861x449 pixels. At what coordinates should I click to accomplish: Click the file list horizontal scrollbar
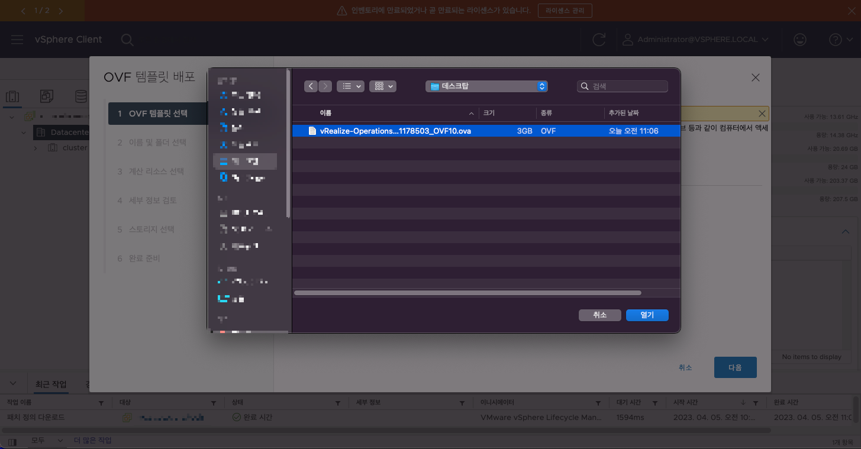click(x=467, y=293)
